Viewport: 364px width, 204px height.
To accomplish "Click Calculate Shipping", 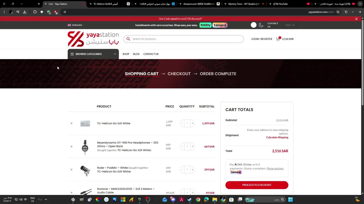I will tap(277, 137).
